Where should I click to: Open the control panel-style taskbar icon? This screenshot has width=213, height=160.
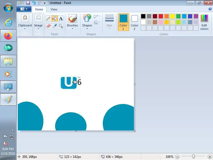click(8, 87)
